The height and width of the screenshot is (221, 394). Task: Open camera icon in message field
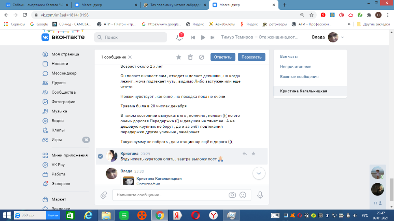coord(232,195)
